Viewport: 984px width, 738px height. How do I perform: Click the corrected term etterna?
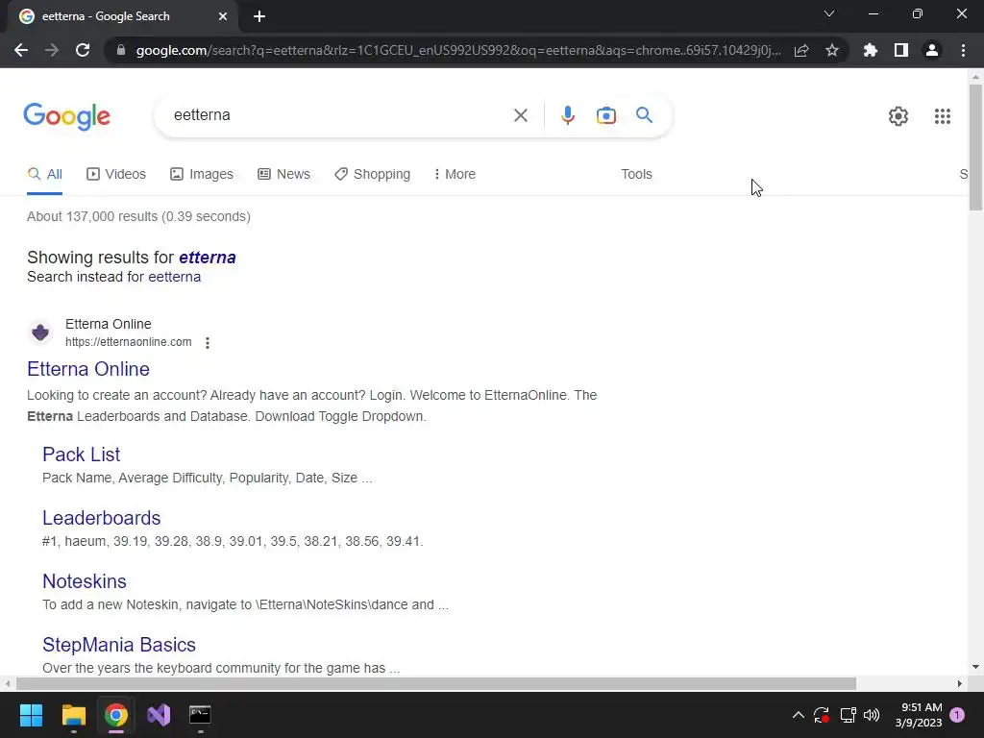[208, 258]
